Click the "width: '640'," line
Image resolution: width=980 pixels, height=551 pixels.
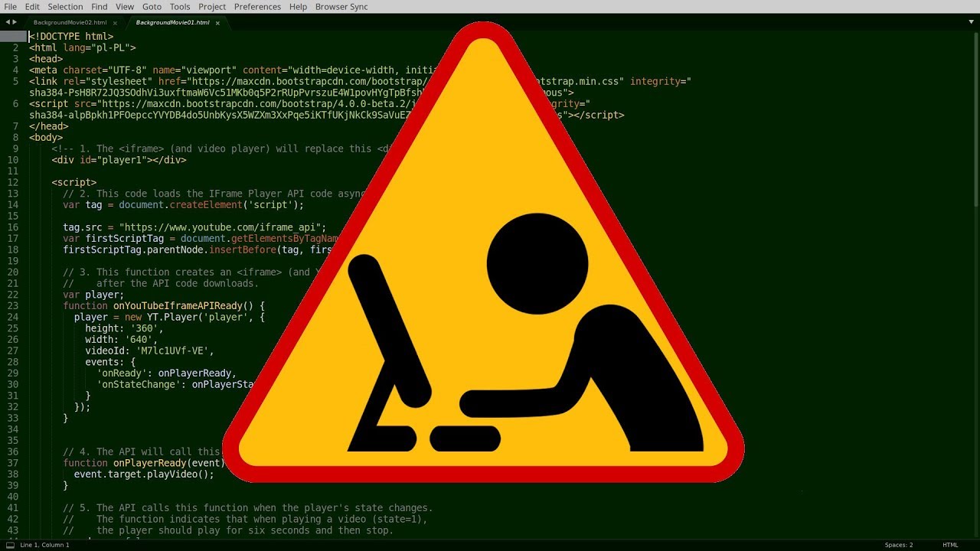122,339
